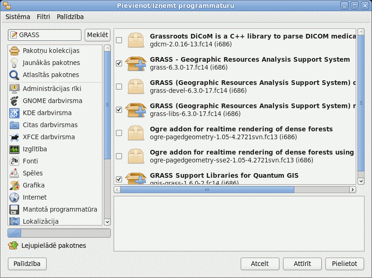This screenshot has width=372, height=278.
Task: Click category list scroll down arrow
Action: pos(107,222)
